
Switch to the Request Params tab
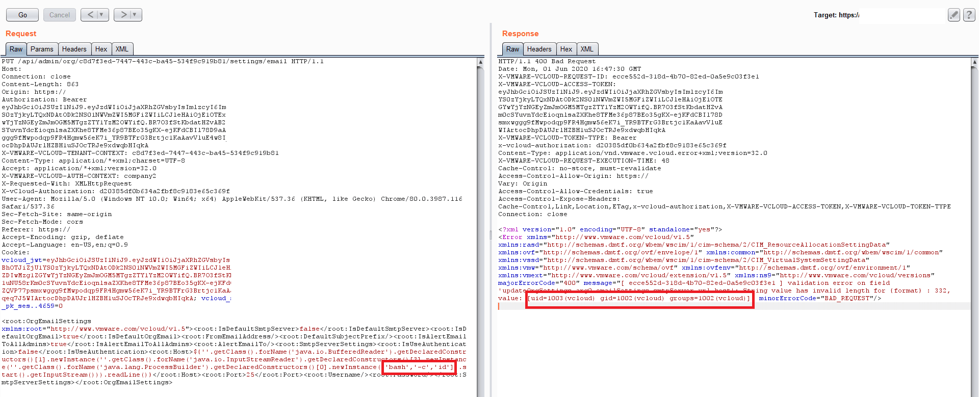tap(42, 49)
